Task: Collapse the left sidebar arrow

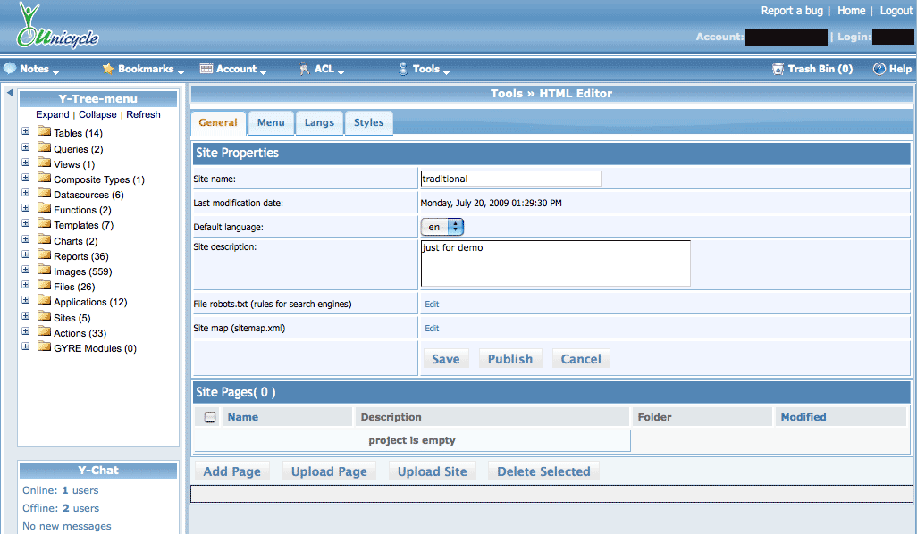Action: point(9,93)
